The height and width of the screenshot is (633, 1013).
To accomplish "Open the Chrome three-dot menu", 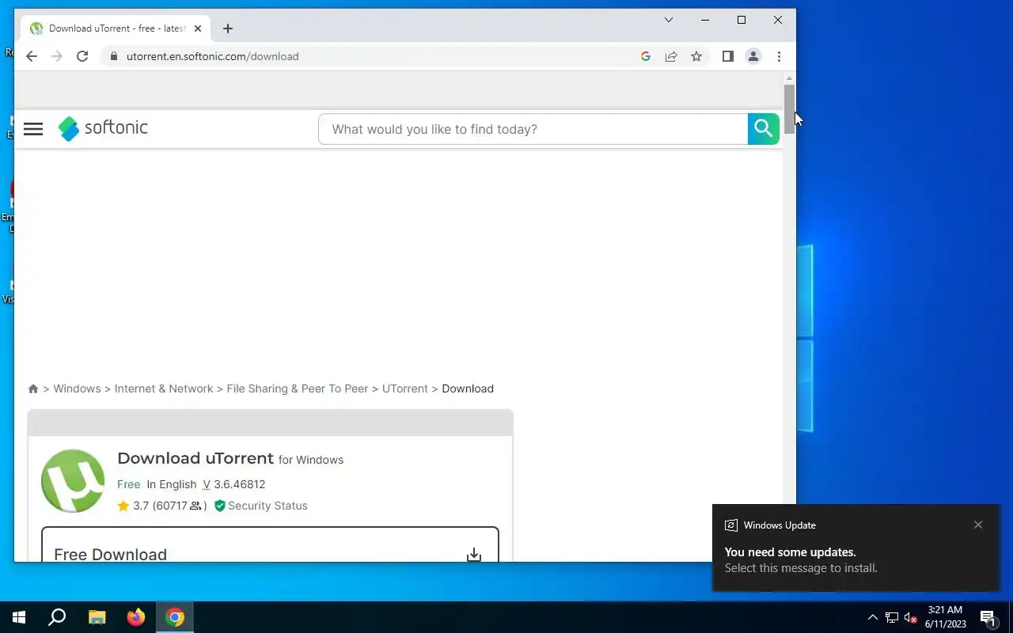I will (x=779, y=56).
